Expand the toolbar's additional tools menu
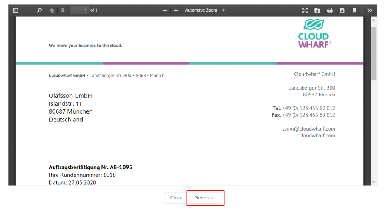Screen dimensions: 386x211 370,11
